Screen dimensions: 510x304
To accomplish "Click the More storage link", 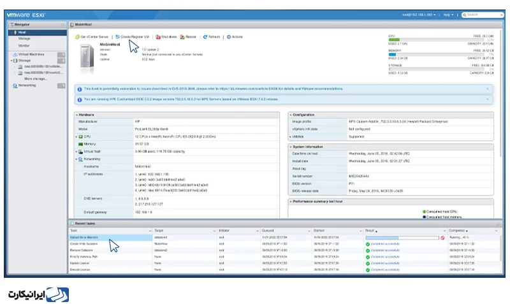I will click(x=36, y=79).
